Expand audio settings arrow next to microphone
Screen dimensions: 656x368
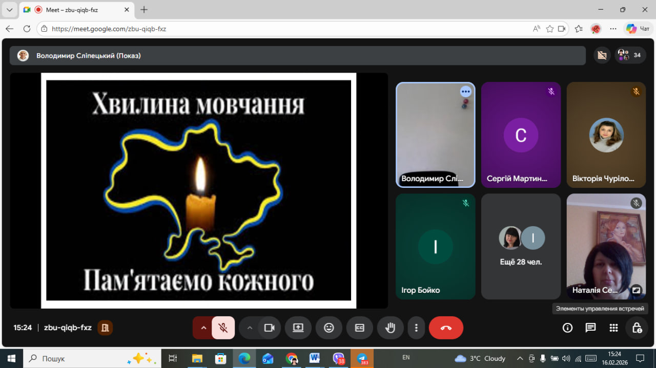pos(203,328)
